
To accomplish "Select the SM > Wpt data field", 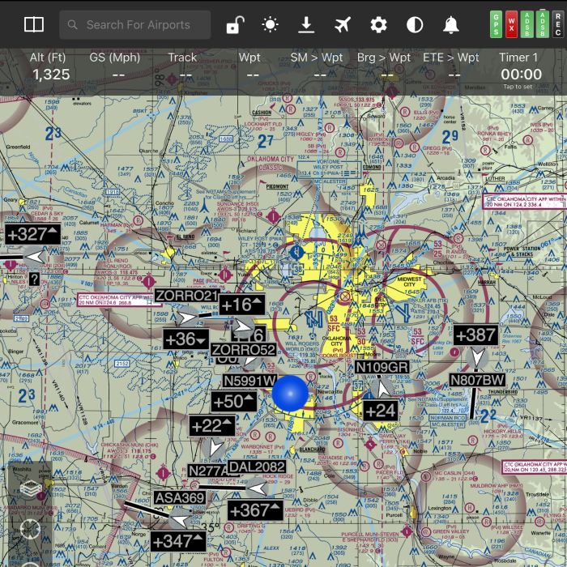I will click(x=317, y=67).
